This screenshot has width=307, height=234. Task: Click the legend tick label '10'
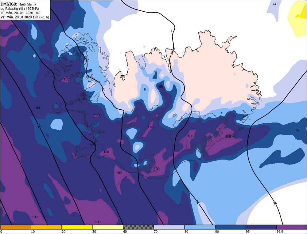tap(33, 232)
